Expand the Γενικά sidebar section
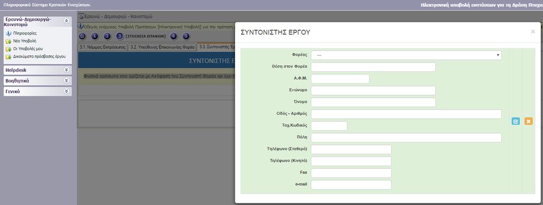 pyautogui.click(x=66, y=91)
